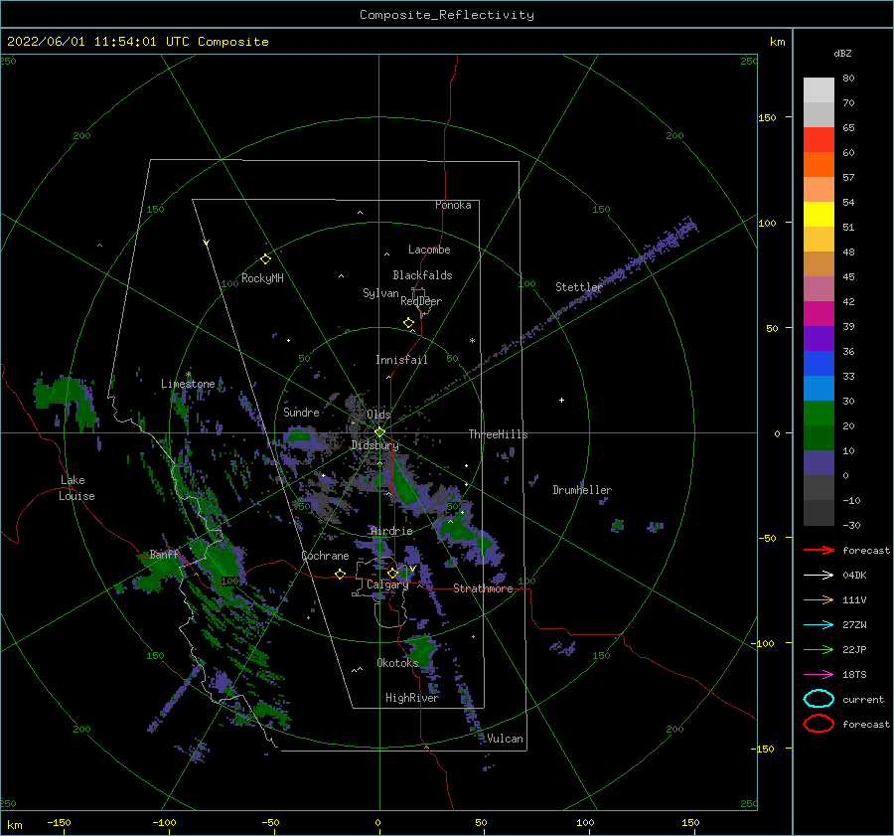Click the Limestone label on map
The width and height of the screenshot is (894, 836).
[x=188, y=384]
